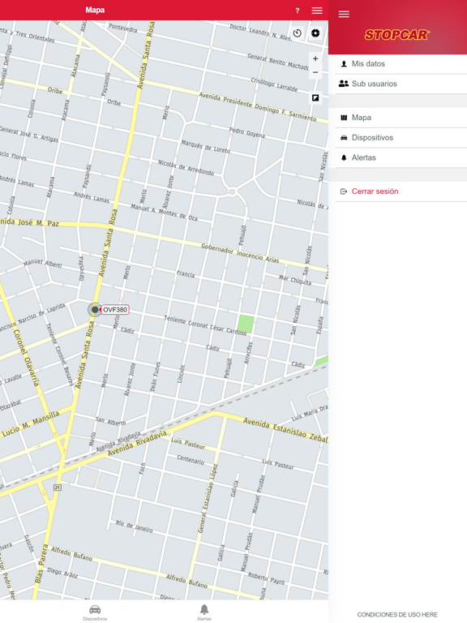467x623 pixels.
Task: Click the Avenida Estanislao Zeballos label
Action: 285,429
